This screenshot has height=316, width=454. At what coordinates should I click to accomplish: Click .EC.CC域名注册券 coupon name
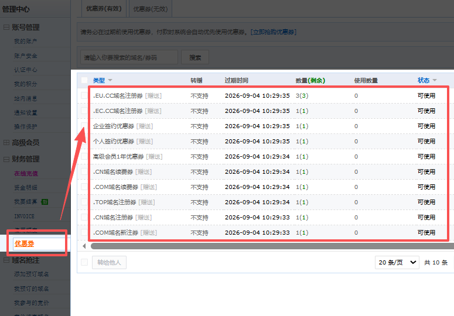[118, 111]
